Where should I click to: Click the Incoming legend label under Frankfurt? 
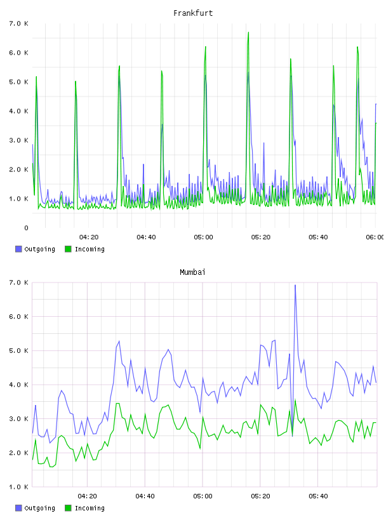click(90, 249)
